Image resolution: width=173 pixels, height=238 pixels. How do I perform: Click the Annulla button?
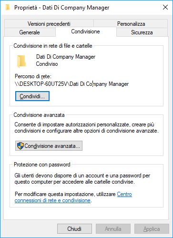tap(113, 229)
